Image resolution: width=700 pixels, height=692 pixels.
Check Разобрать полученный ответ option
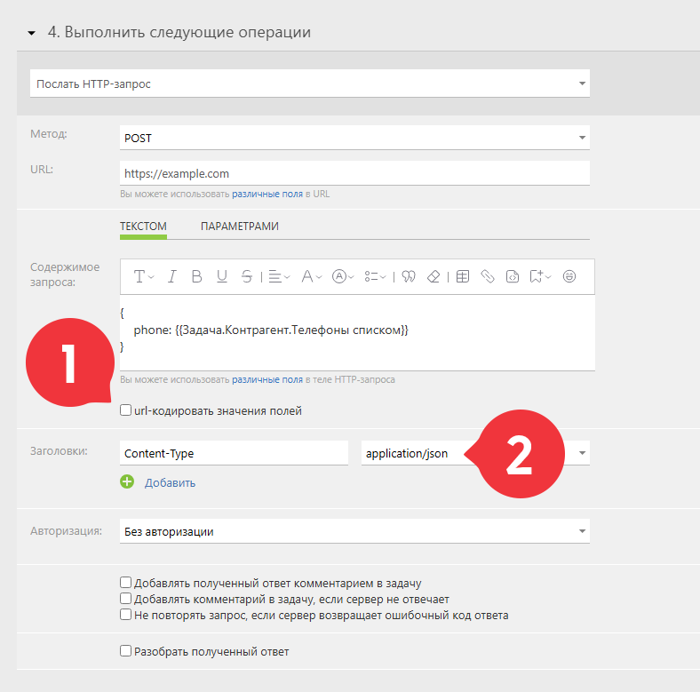coord(126,651)
